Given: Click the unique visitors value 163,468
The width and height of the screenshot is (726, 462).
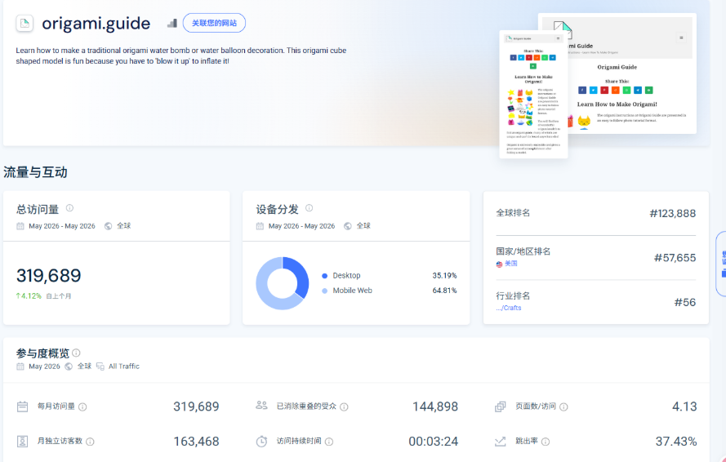Looking at the screenshot, I should click(196, 442).
